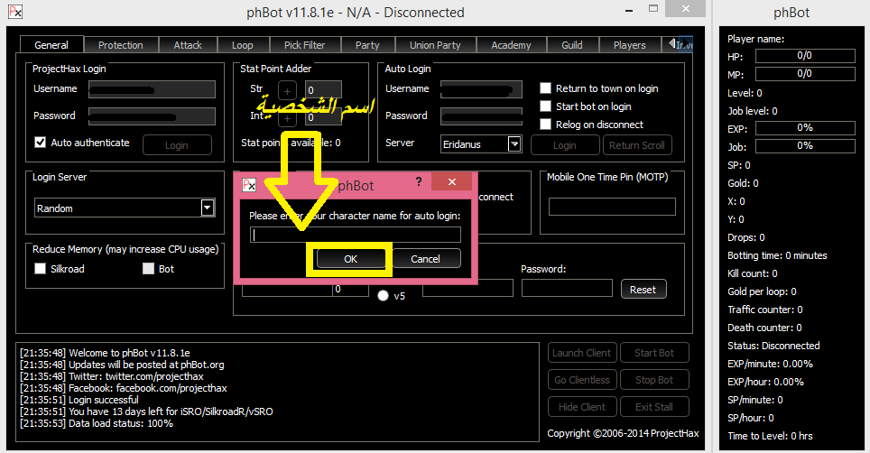Click the 'Time to Level: 0 hrs' text

(770, 436)
